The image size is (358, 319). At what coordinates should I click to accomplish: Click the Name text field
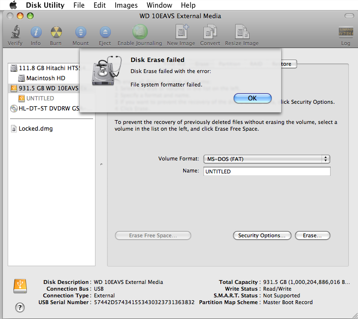point(267,172)
